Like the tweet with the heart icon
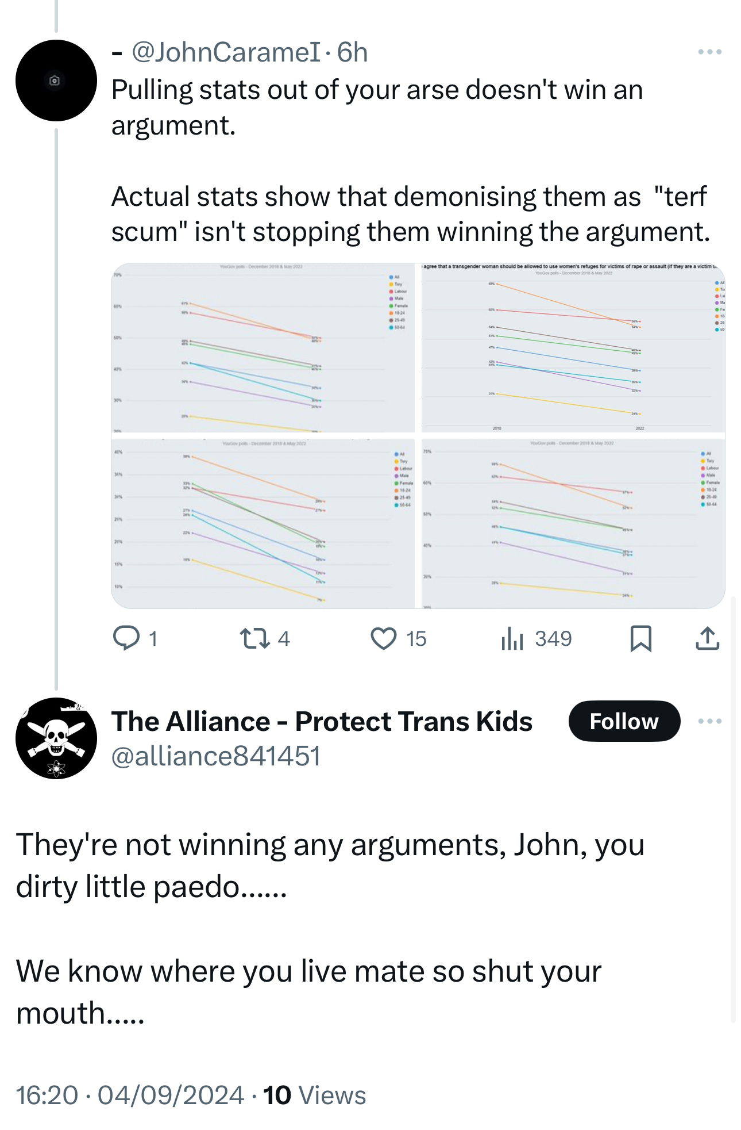Image resolution: width=741 pixels, height=1130 pixels. pyautogui.click(x=383, y=638)
